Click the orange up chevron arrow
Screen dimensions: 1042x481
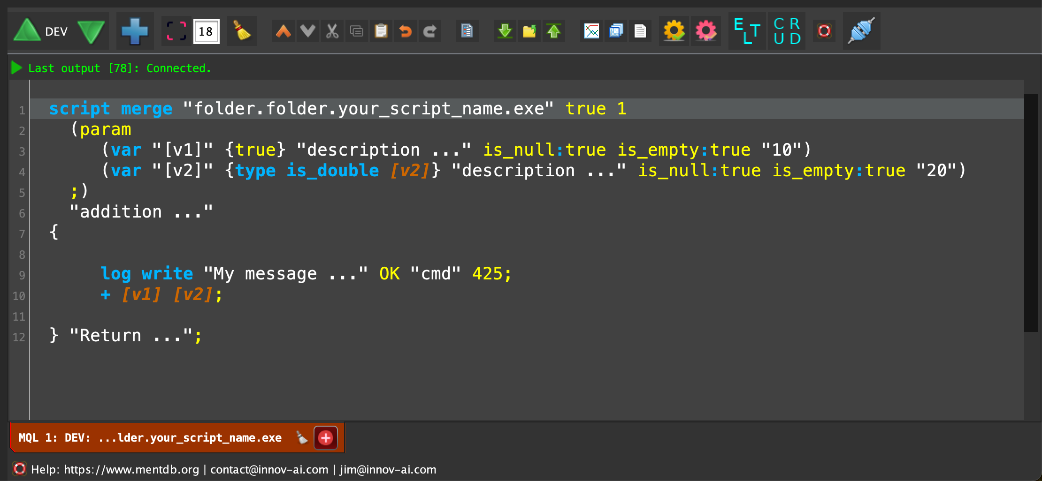283,31
